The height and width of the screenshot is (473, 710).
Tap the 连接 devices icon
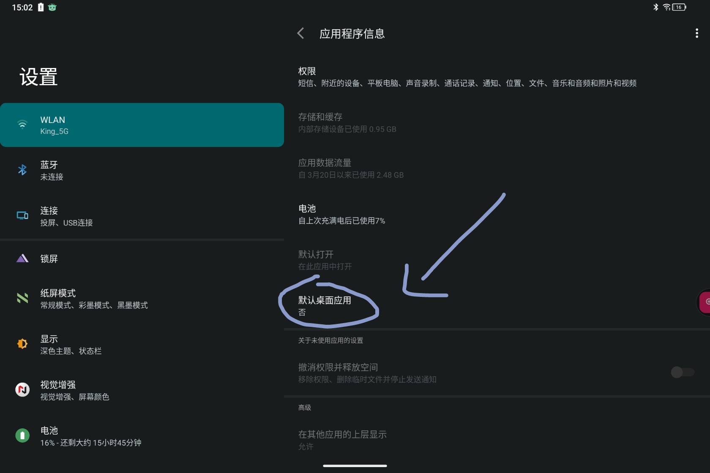click(22, 215)
